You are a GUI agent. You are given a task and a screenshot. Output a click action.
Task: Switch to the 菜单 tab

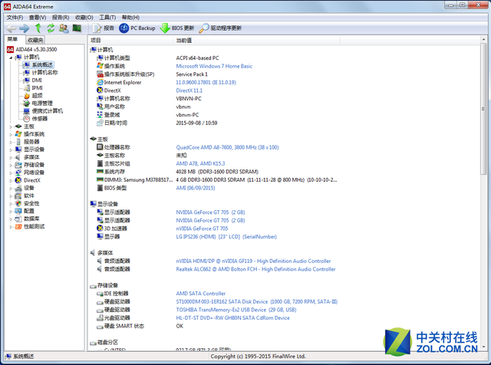point(13,39)
